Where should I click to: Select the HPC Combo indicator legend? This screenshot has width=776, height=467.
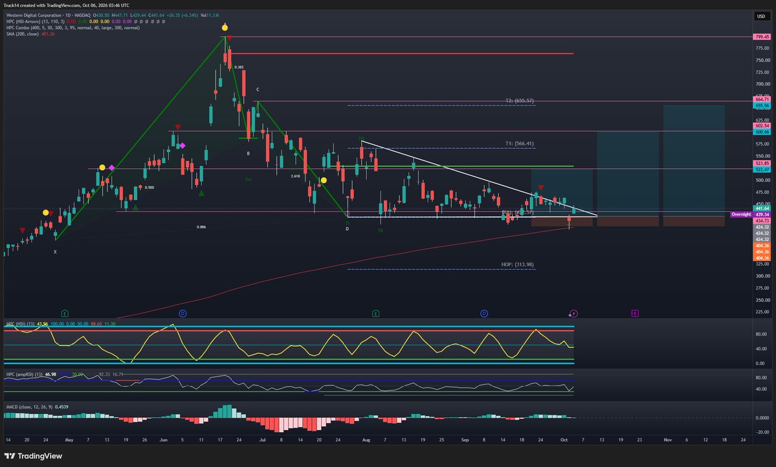[72, 28]
